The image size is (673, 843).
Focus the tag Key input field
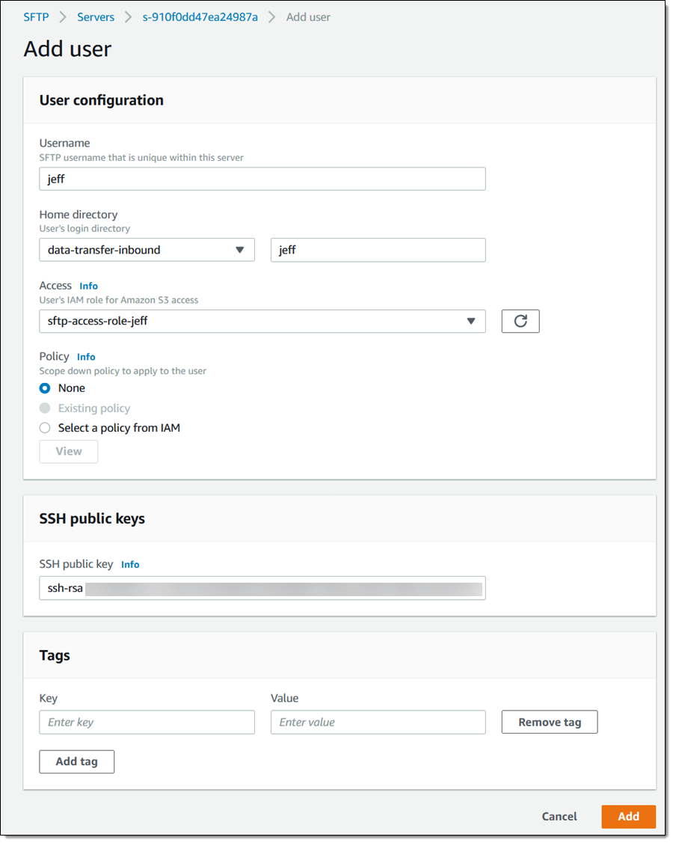coord(147,722)
